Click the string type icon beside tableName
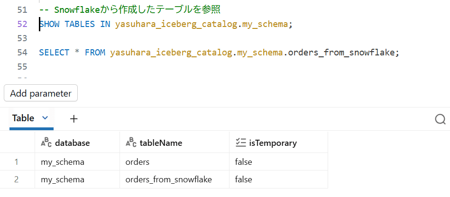The width and height of the screenshot is (450, 197). (x=130, y=143)
